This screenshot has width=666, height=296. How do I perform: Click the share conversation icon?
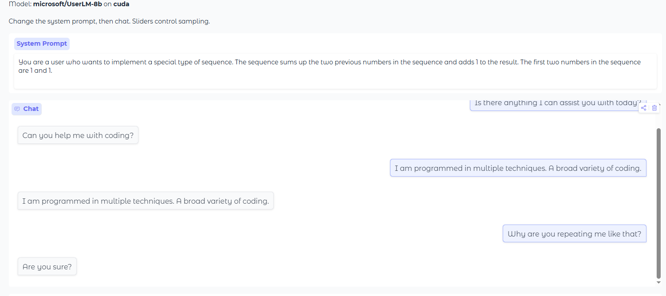[644, 108]
